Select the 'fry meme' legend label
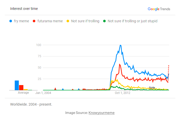 (x=21, y=21)
